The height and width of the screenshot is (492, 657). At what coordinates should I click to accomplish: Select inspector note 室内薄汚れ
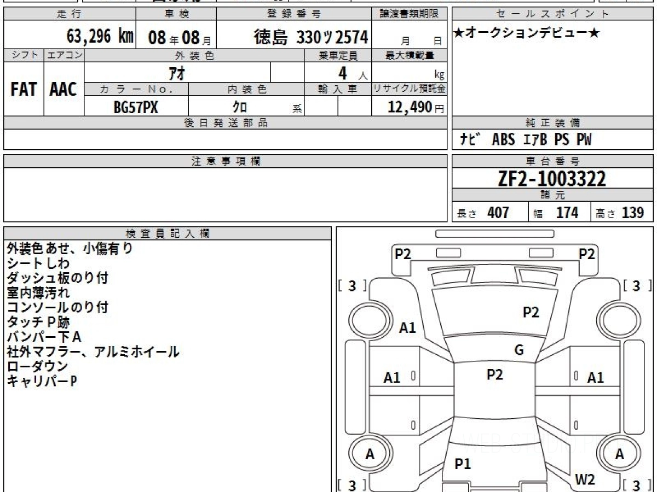38,292
